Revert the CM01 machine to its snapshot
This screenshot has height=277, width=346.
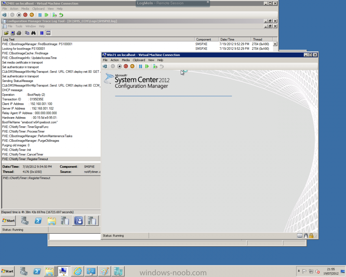coord(61,15)
